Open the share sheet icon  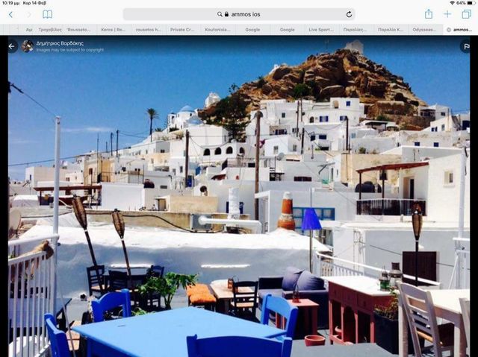429,14
